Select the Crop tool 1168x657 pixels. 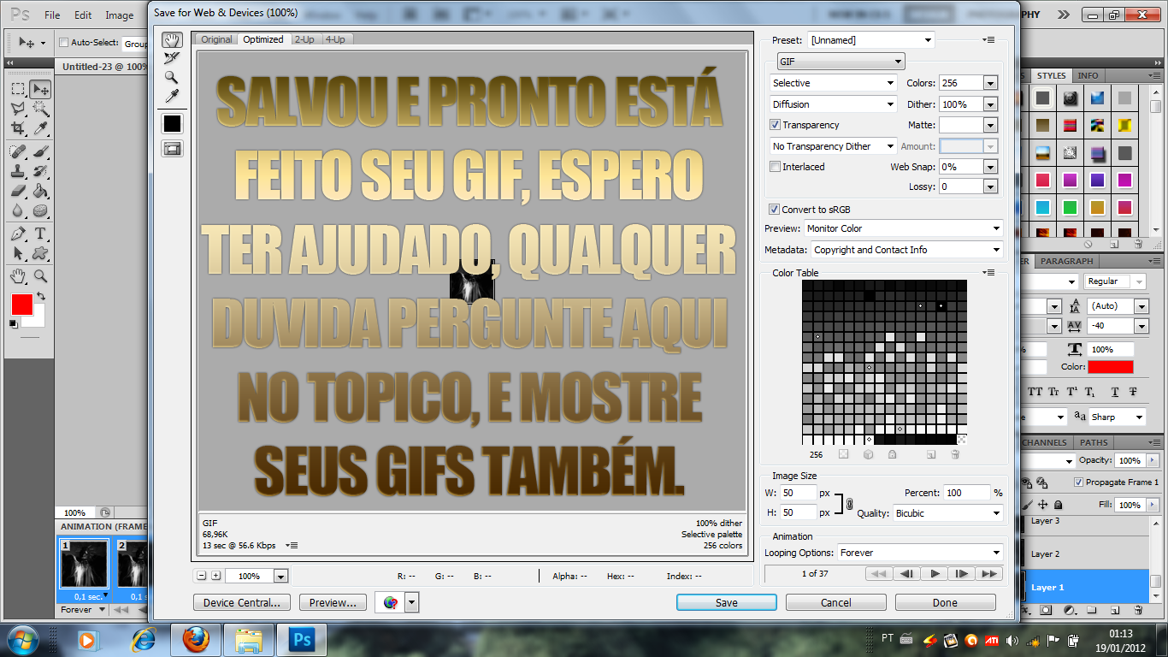(x=18, y=127)
